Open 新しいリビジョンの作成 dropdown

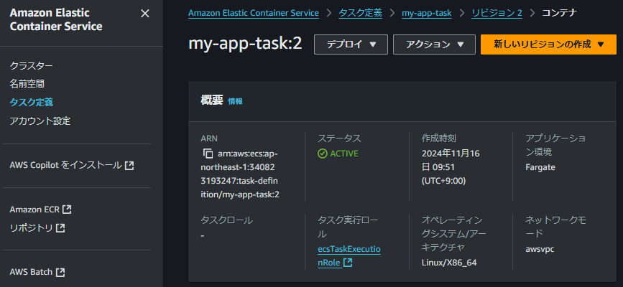coord(548,44)
